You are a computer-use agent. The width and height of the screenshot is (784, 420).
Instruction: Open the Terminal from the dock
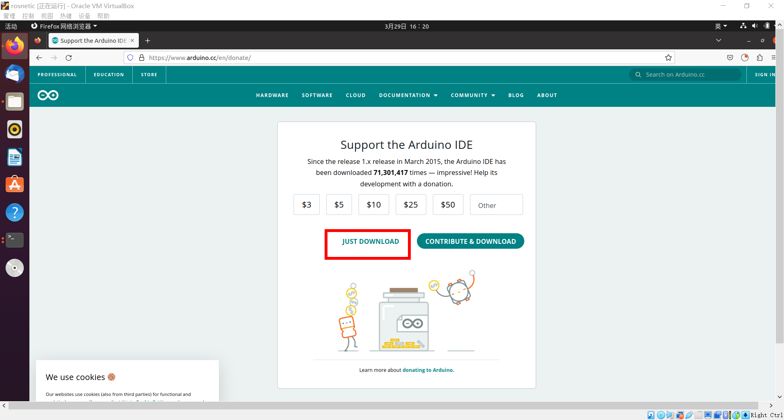click(15, 240)
